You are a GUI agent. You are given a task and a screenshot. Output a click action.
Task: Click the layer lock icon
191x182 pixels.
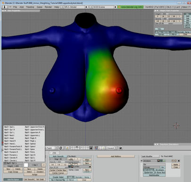point(91,148)
